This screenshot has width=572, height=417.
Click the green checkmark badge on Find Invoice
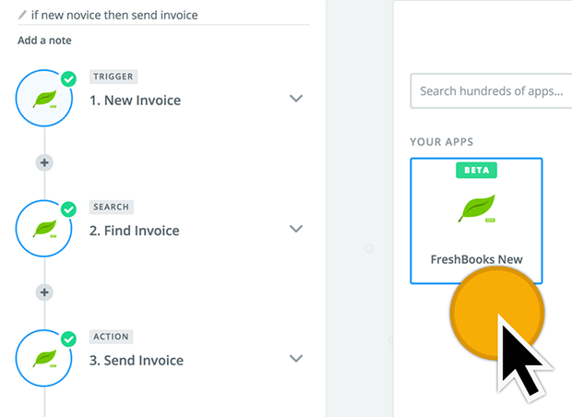[68, 209]
